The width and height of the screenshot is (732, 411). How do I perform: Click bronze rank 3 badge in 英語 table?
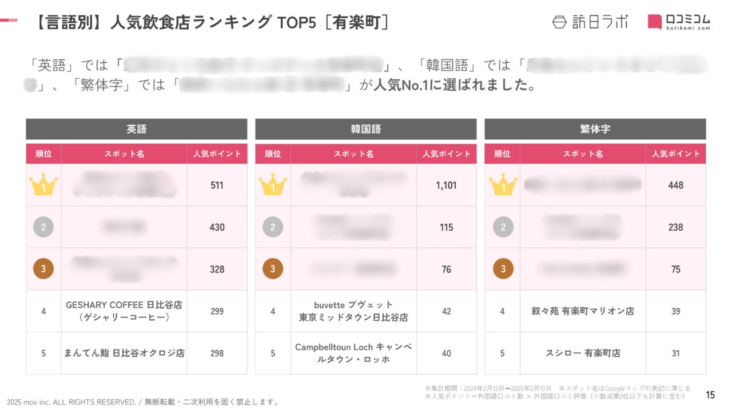coord(43,269)
